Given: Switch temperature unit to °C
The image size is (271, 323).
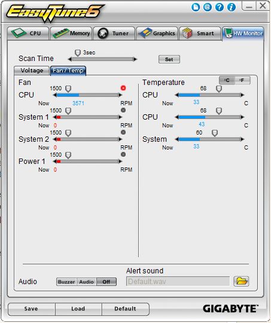Looking at the screenshot, I should (x=227, y=80).
